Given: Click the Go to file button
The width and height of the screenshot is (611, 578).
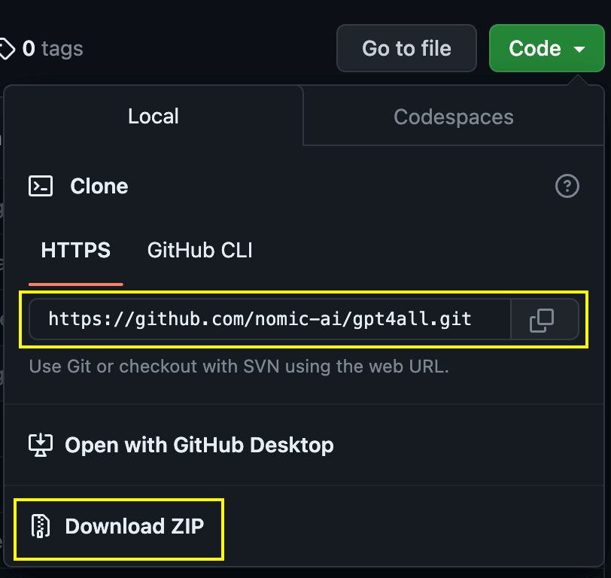Looking at the screenshot, I should (406, 48).
